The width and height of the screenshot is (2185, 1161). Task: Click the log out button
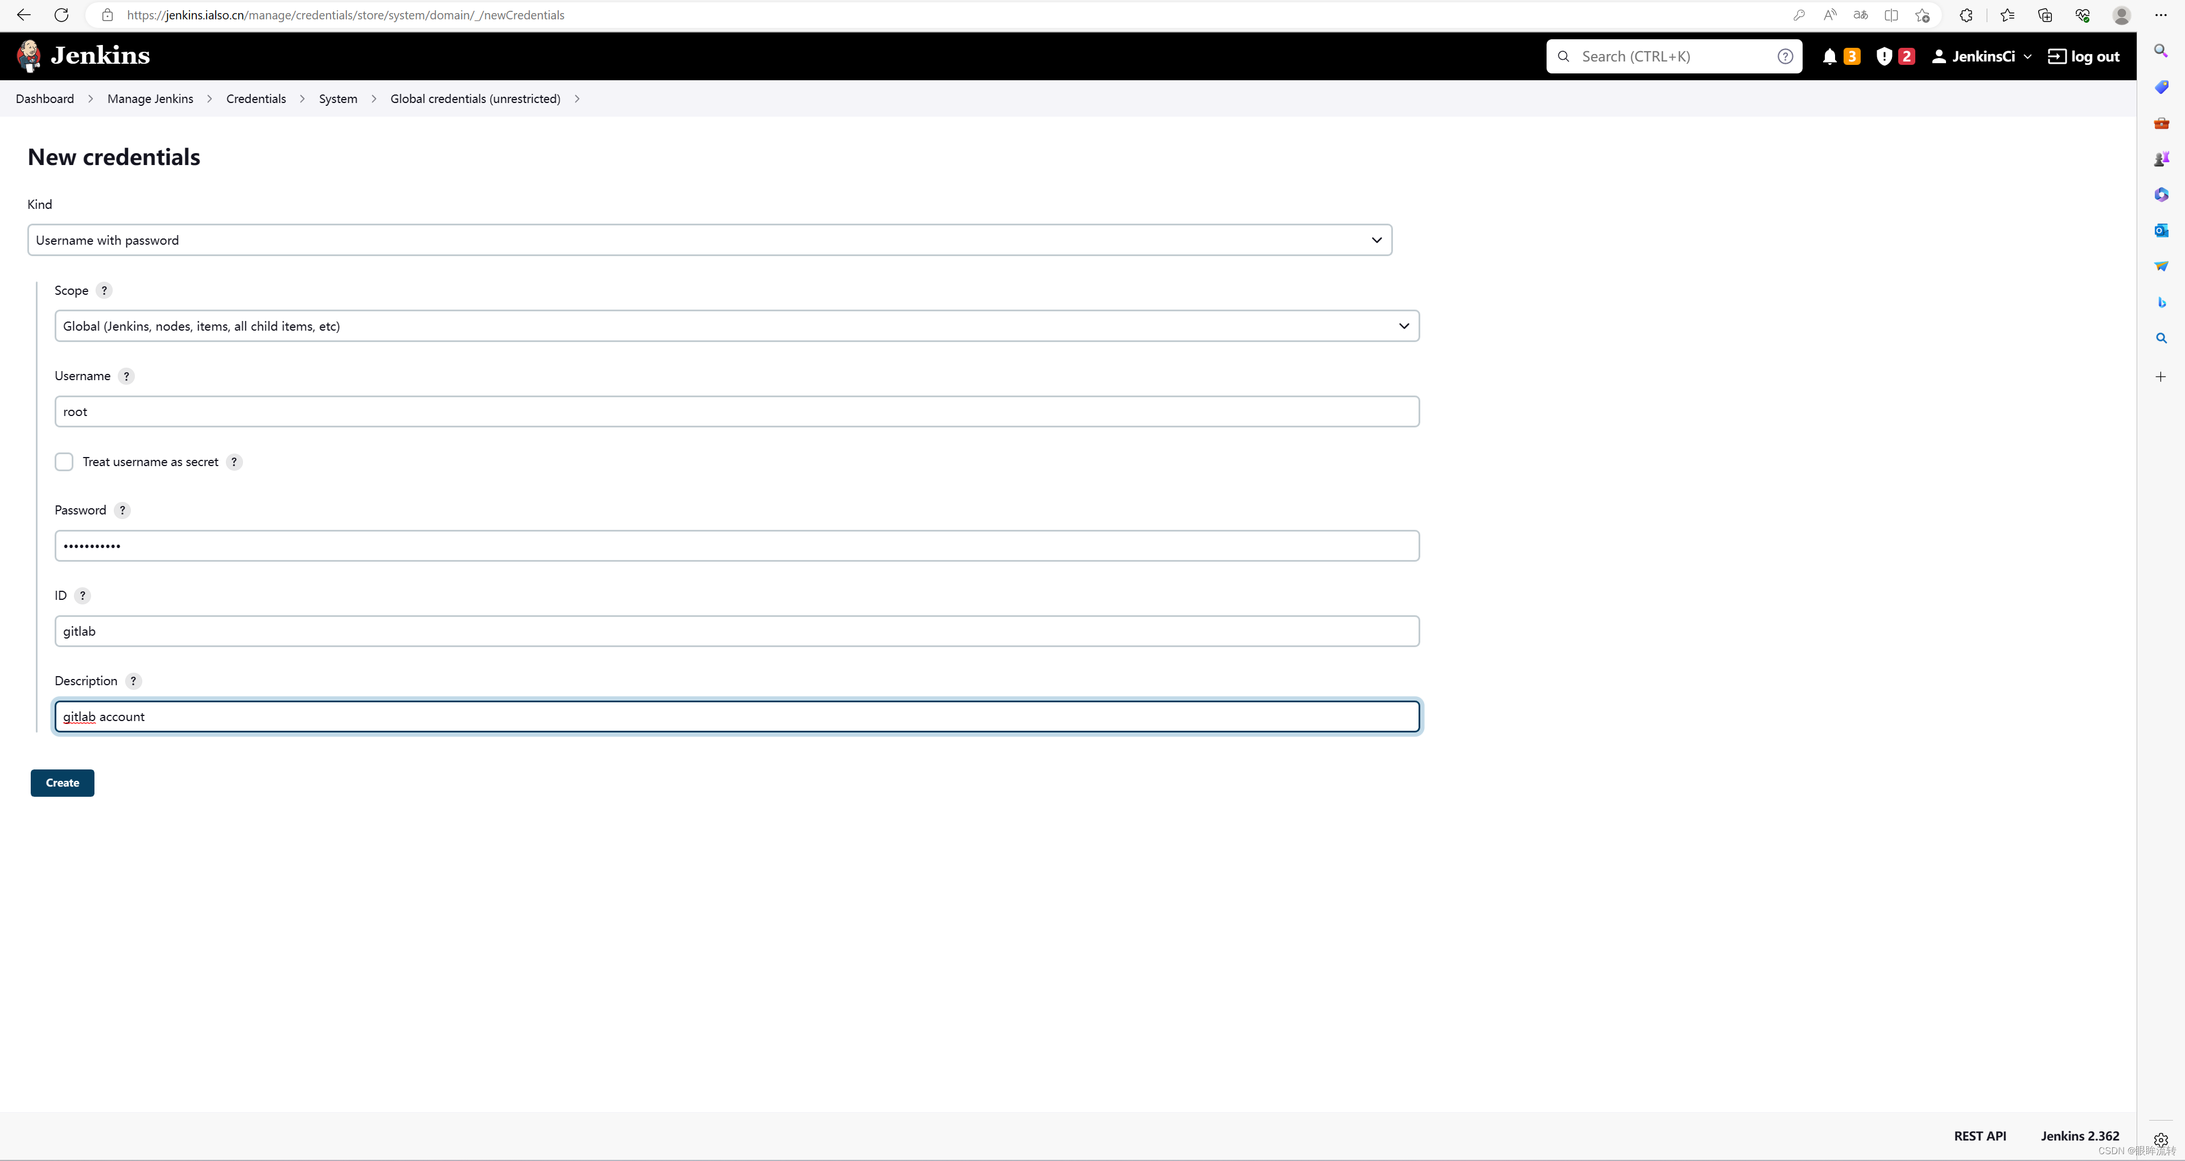point(2084,55)
